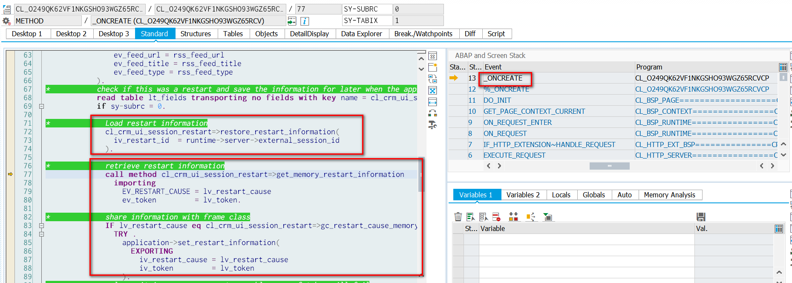Click the trash icon to delete variables
The width and height of the screenshot is (792, 283).
pos(458,217)
